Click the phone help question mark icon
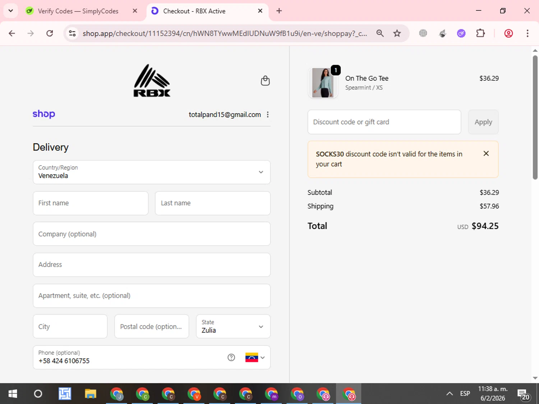The height and width of the screenshot is (404, 539). click(231, 357)
